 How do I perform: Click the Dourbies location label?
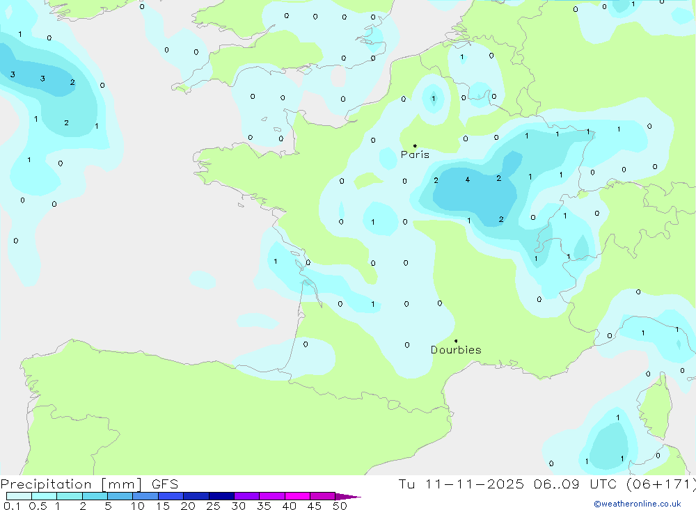tap(456, 350)
